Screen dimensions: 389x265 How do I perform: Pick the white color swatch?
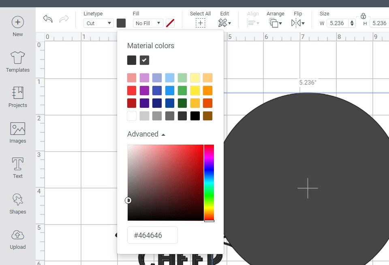coord(132,116)
